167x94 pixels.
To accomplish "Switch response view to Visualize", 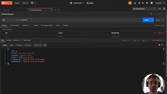I will pyautogui.click(x=28, y=45).
